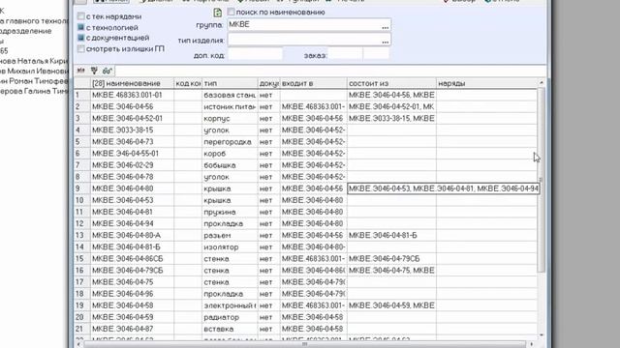Click the type cell 'вставка' in row 21

pyautogui.click(x=230, y=329)
